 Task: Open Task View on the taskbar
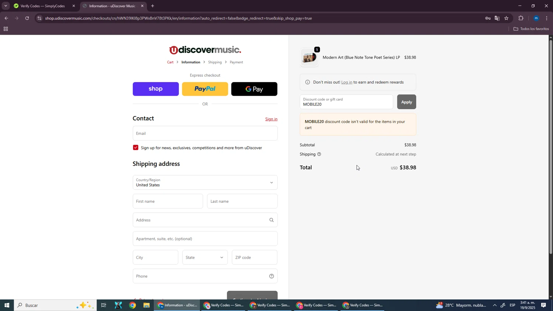(104, 305)
